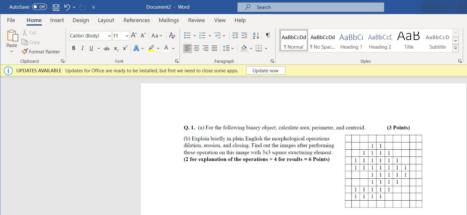Apply strikethrough to text
467x215 pixels.
click(107, 48)
